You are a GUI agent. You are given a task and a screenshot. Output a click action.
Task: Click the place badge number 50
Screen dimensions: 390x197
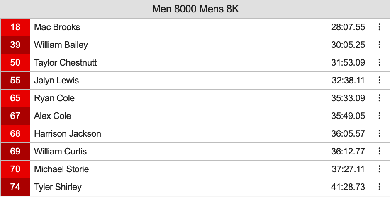click(15, 63)
